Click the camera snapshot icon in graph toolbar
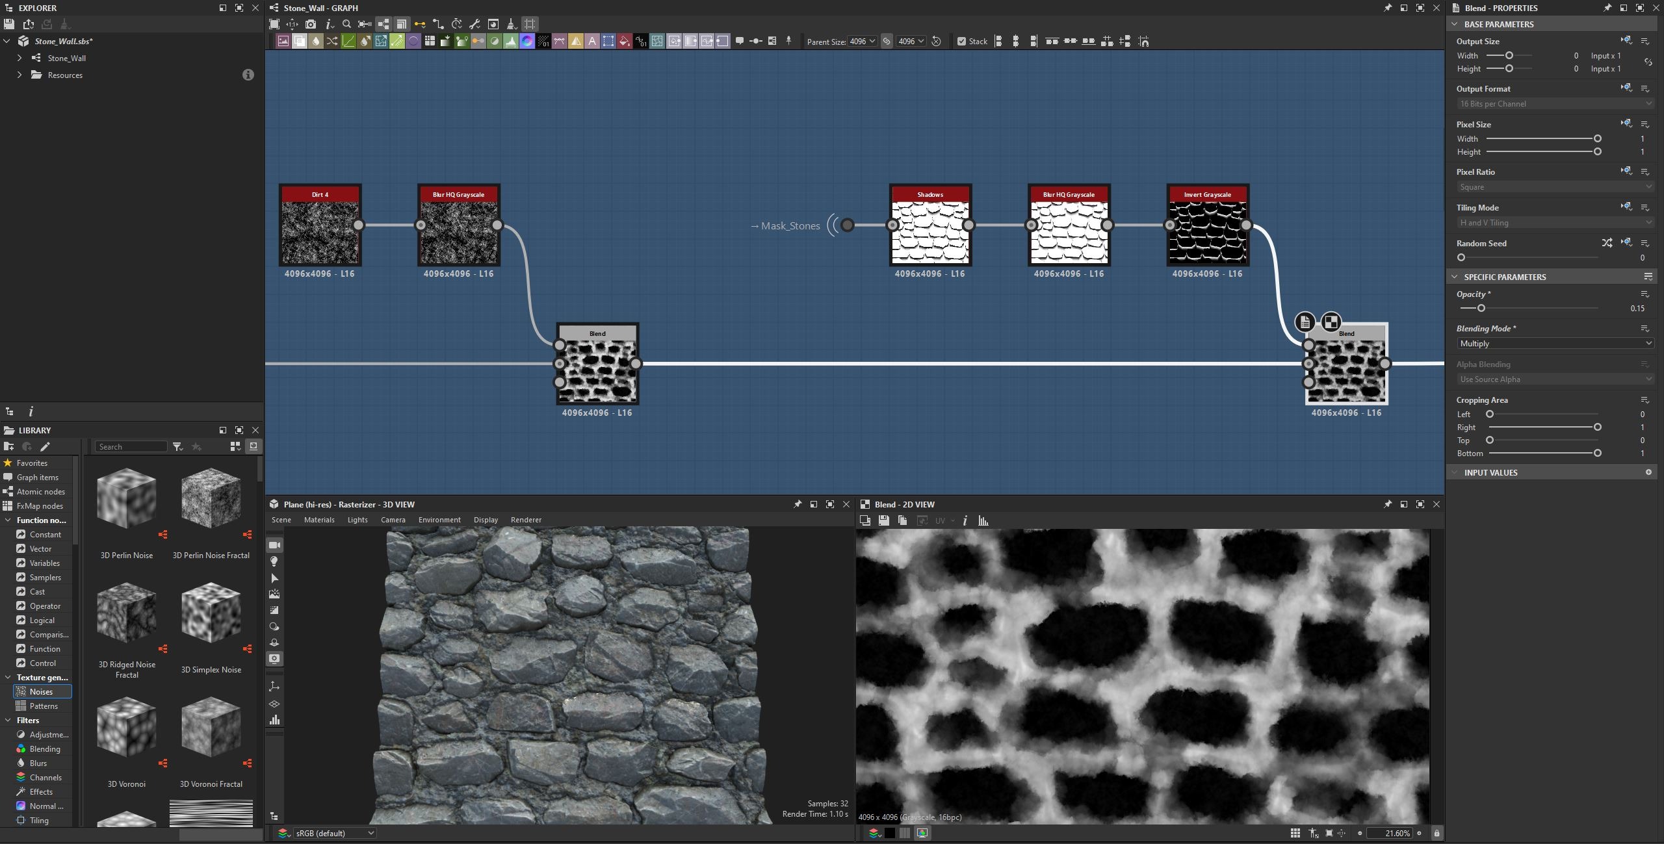 [311, 24]
